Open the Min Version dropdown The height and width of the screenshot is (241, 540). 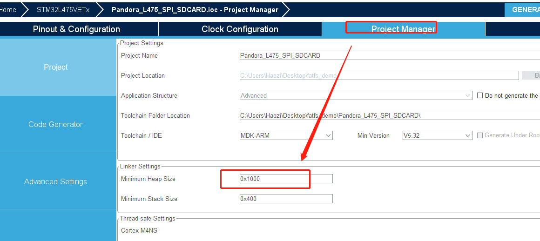438,135
